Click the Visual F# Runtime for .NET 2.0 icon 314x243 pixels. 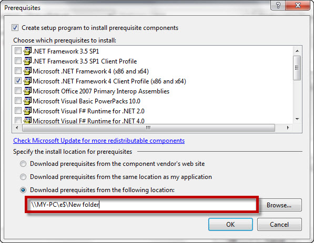27,111
